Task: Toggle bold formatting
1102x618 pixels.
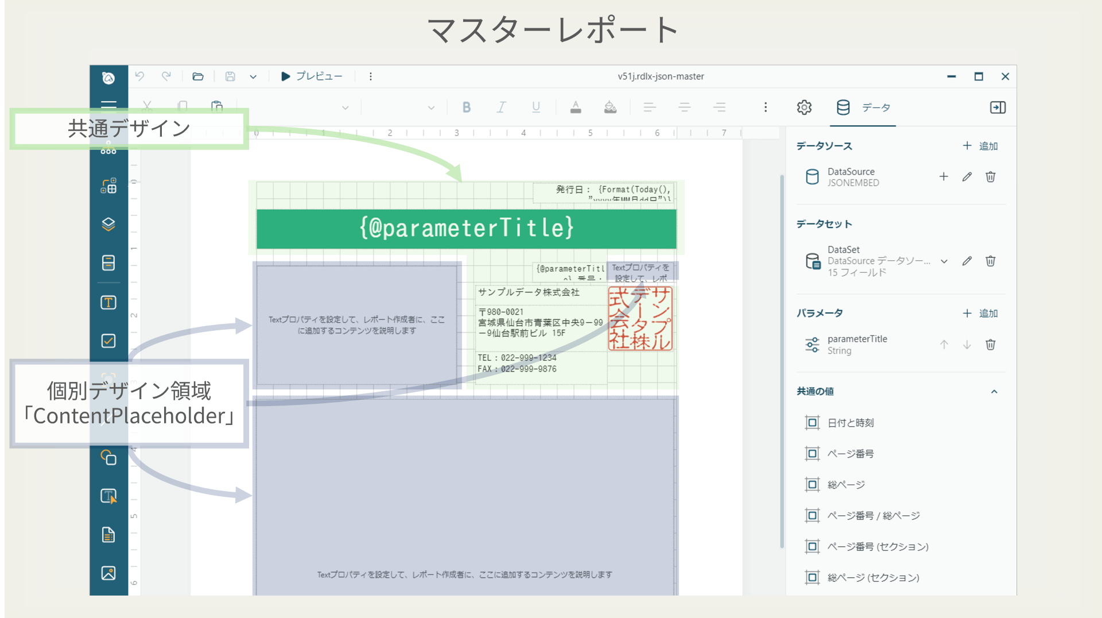Action: coord(467,107)
